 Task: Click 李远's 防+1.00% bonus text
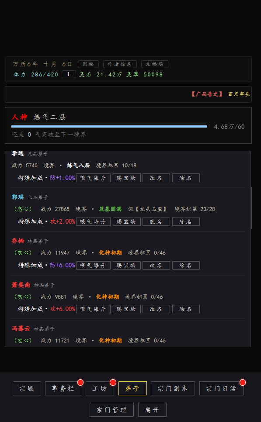coord(63,178)
